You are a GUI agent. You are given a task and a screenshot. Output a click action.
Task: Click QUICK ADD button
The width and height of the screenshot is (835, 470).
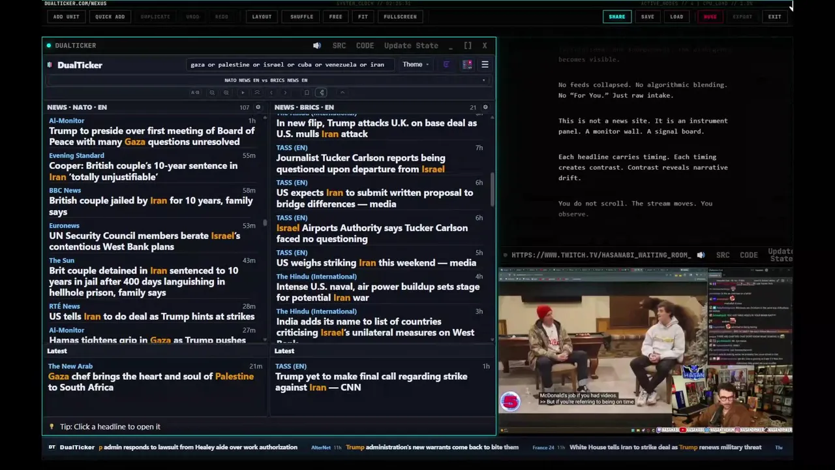[110, 17]
